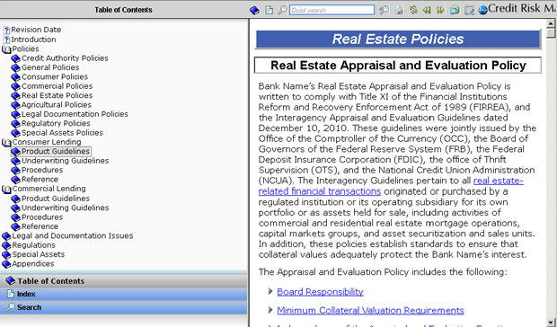The image size is (557, 327).
Task: Open the Board Responsibility link
Action: 320,291
